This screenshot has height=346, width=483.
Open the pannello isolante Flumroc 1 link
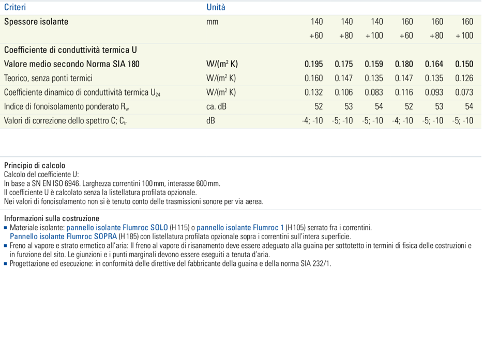(x=240, y=228)
